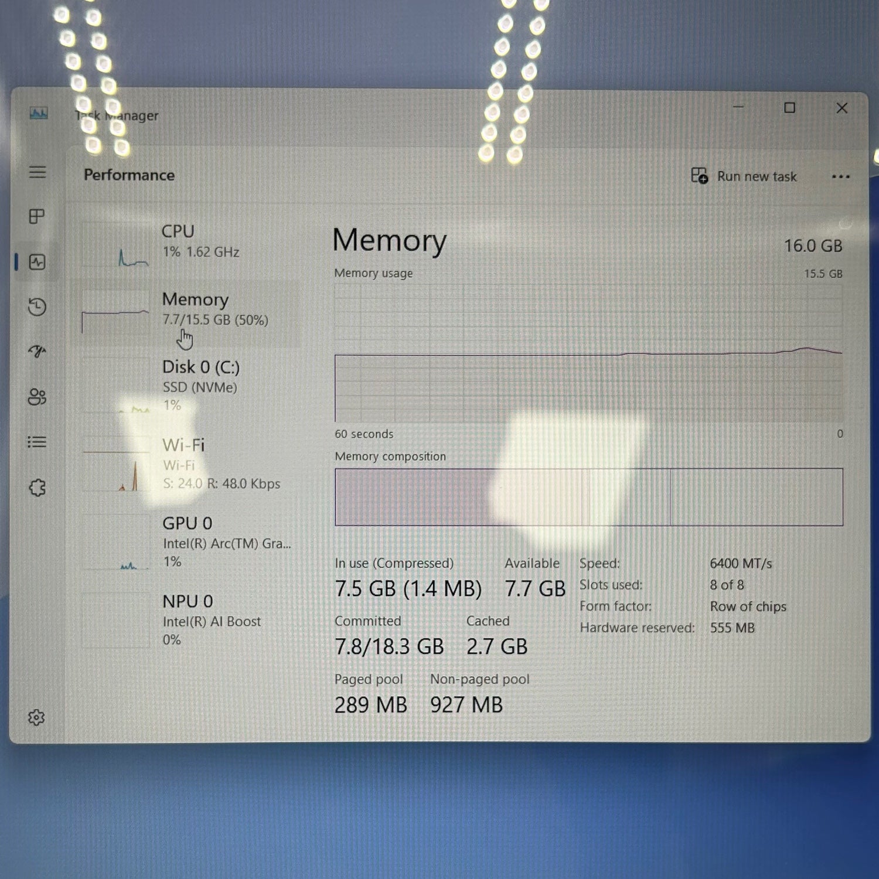
Task: Select GPU 0 Intel Arc entry
Action: [x=188, y=541]
